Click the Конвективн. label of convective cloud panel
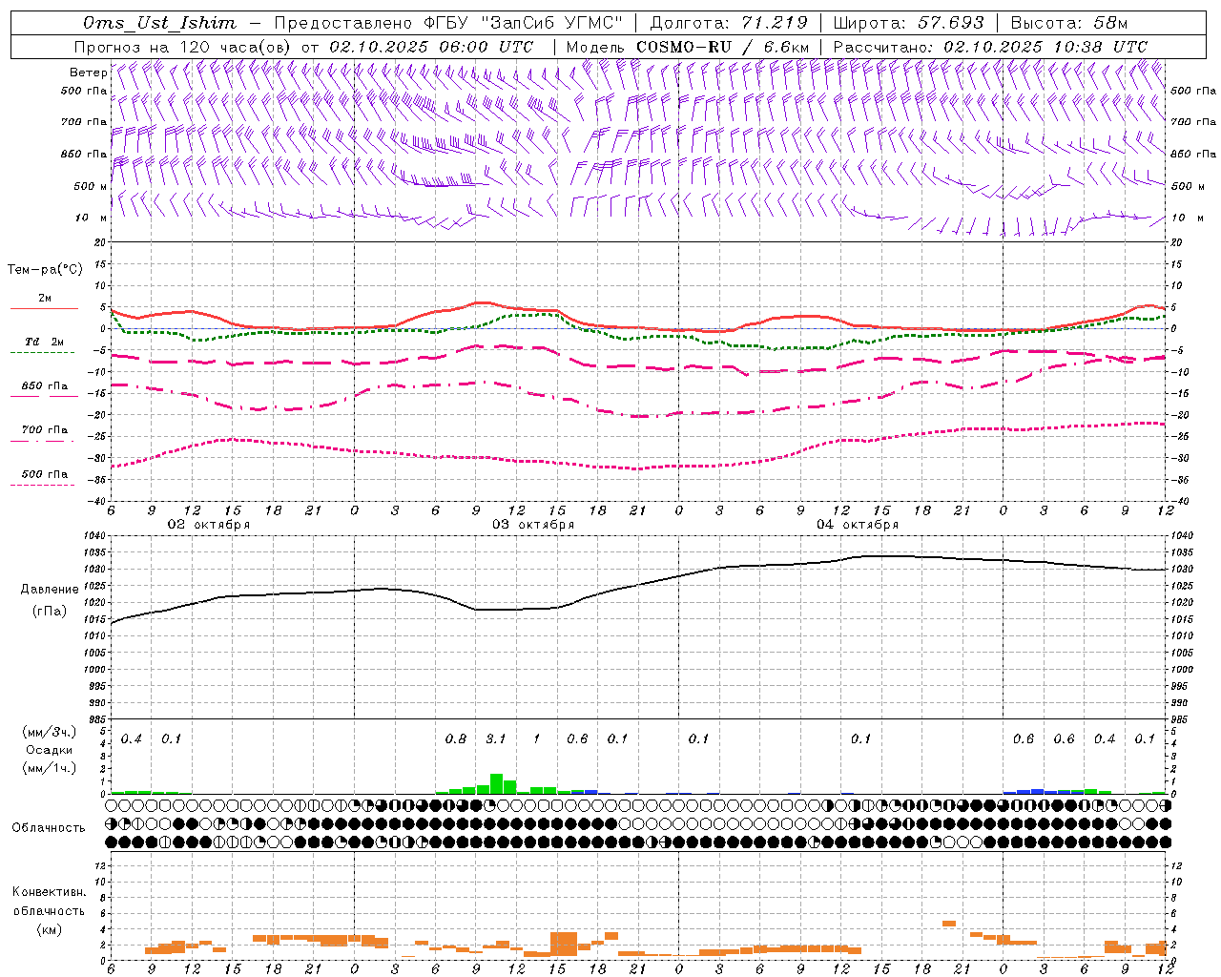Screen dimensions: 1221x977 click(49, 892)
